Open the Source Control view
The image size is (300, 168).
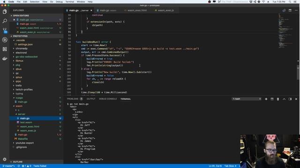5,30
